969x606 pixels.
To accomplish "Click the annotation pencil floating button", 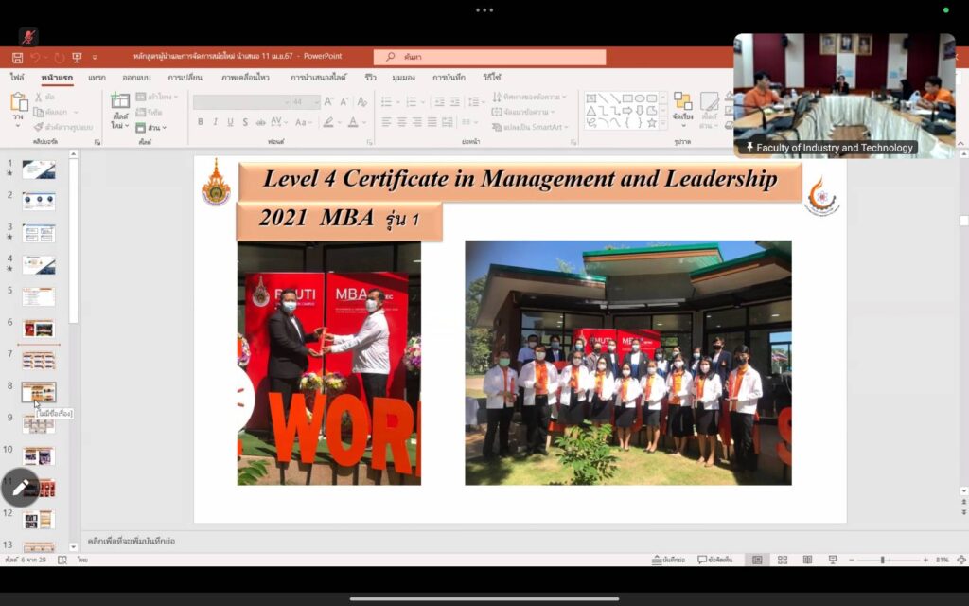I will coord(20,488).
